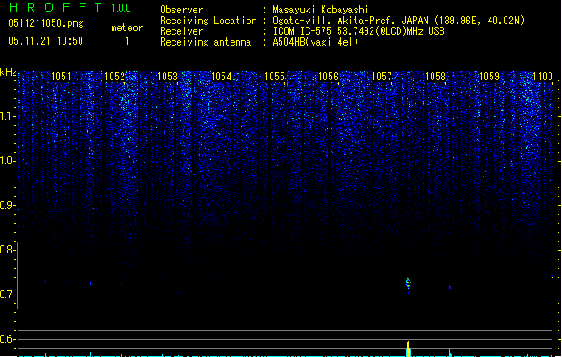The width and height of the screenshot is (562, 357).
Task: Click the yellow power peak below 1057
Action: pos(408,349)
